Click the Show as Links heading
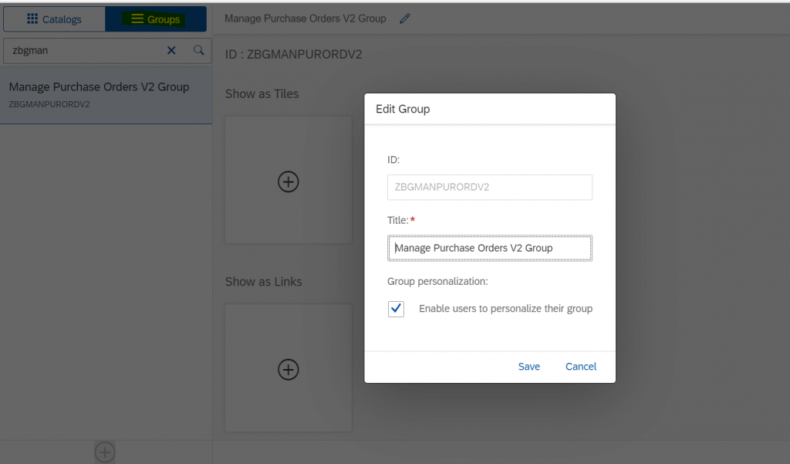Image resolution: width=790 pixels, height=464 pixels. [x=264, y=282]
